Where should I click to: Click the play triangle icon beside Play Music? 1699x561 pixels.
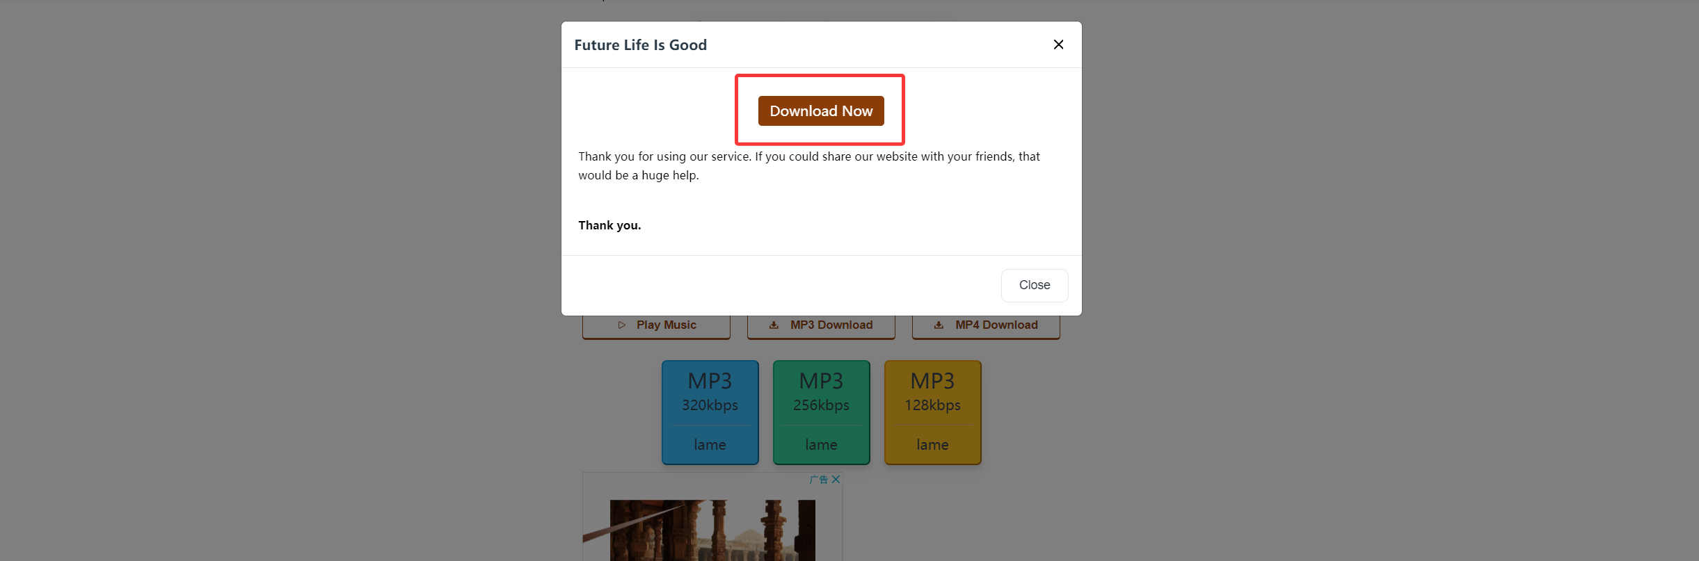622,325
